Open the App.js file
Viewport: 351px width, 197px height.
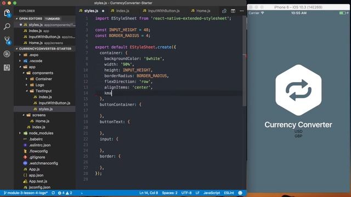[45, 169]
